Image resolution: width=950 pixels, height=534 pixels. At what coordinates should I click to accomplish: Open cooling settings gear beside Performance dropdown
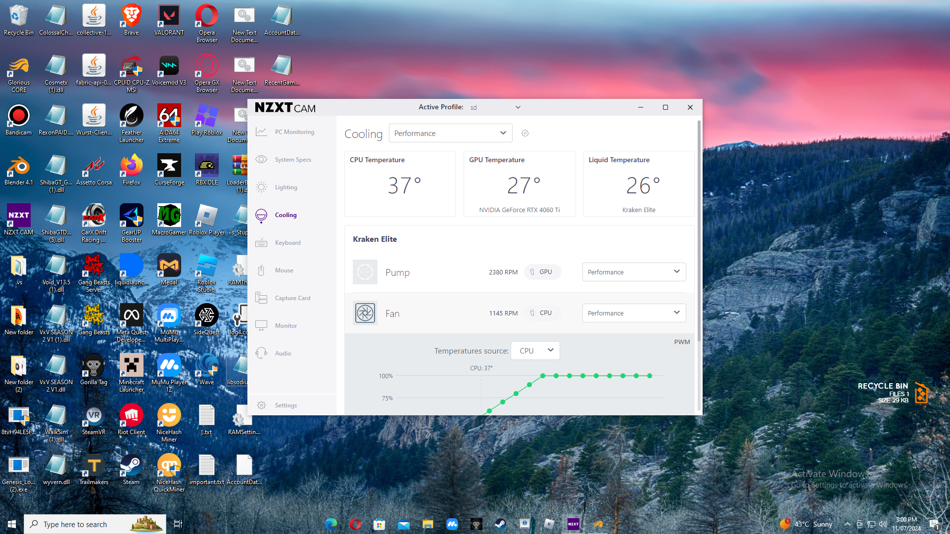coord(525,133)
